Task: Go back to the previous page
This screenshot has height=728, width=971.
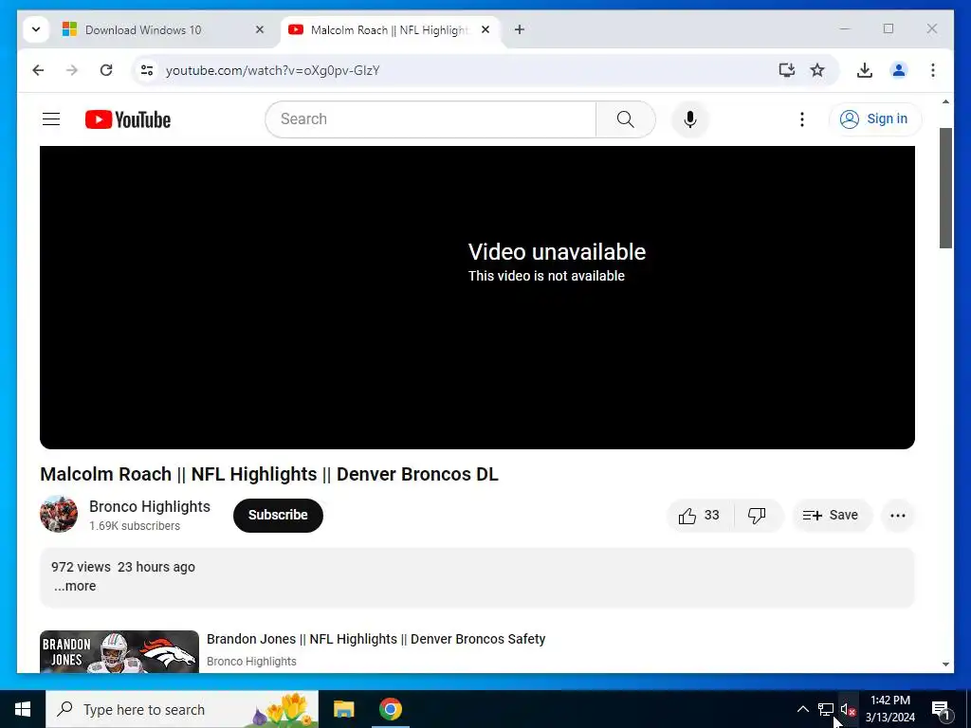Action: coord(38,70)
